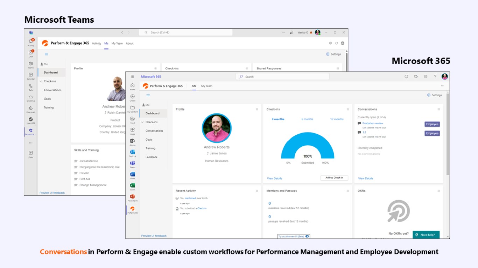Image resolution: width=478 pixels, height=268 pixels.
Task: Click the Ad hoc Check-in button
Action: [334, 178]
